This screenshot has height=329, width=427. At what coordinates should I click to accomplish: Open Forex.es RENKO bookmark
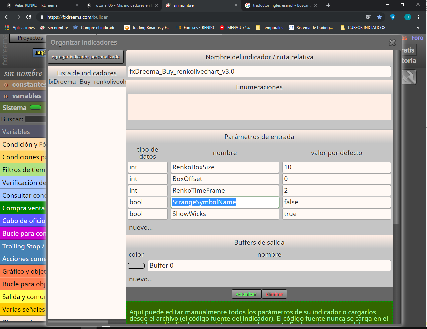click(x=196, y=28)
